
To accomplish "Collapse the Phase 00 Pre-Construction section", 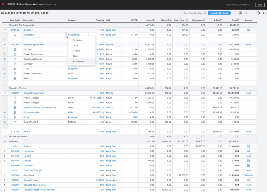I will point(5,25).
